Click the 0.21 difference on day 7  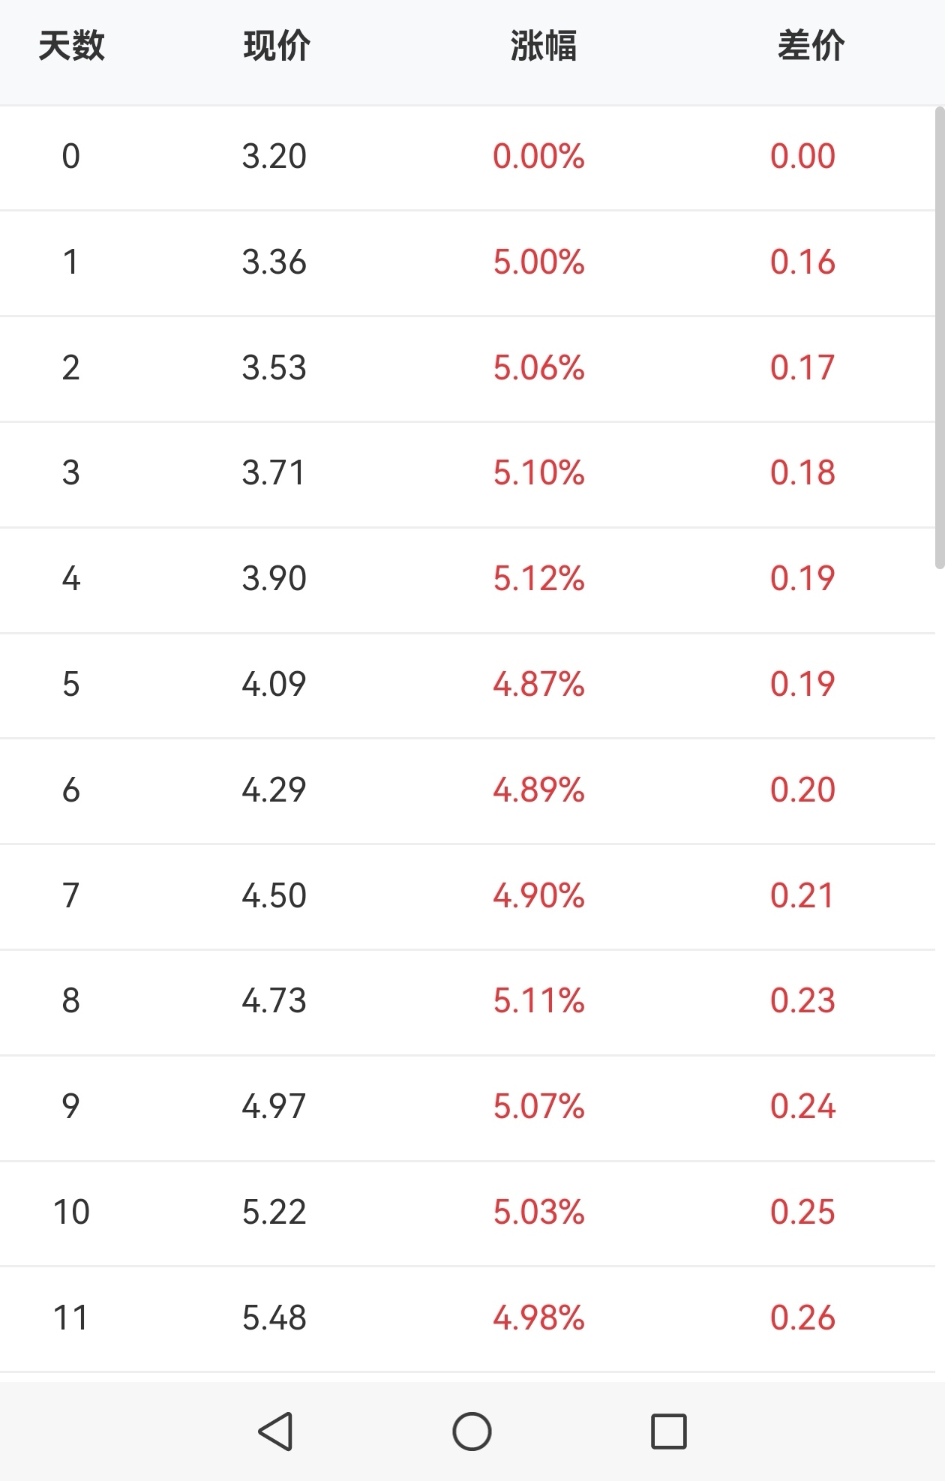(x=802, y=896)
